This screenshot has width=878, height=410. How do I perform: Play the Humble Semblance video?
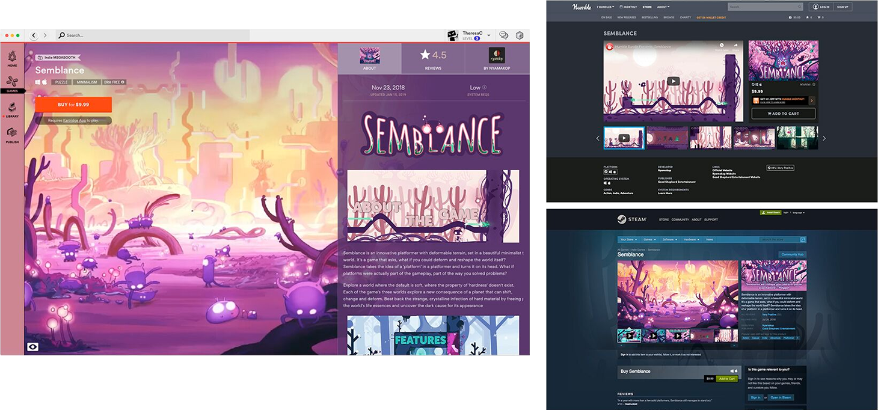point(674,81)
